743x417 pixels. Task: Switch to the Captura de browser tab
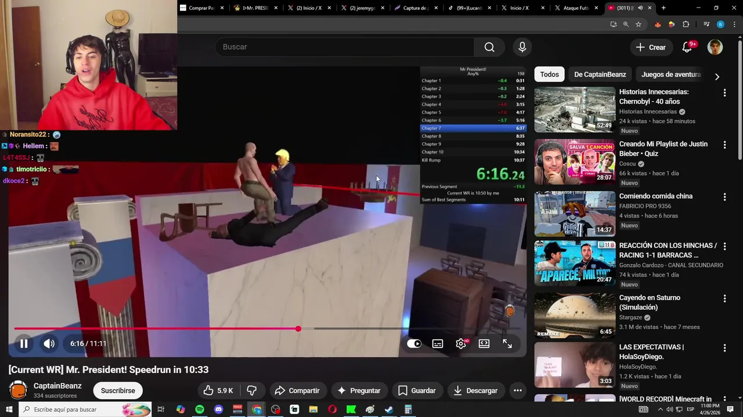[x=414, y=8]
